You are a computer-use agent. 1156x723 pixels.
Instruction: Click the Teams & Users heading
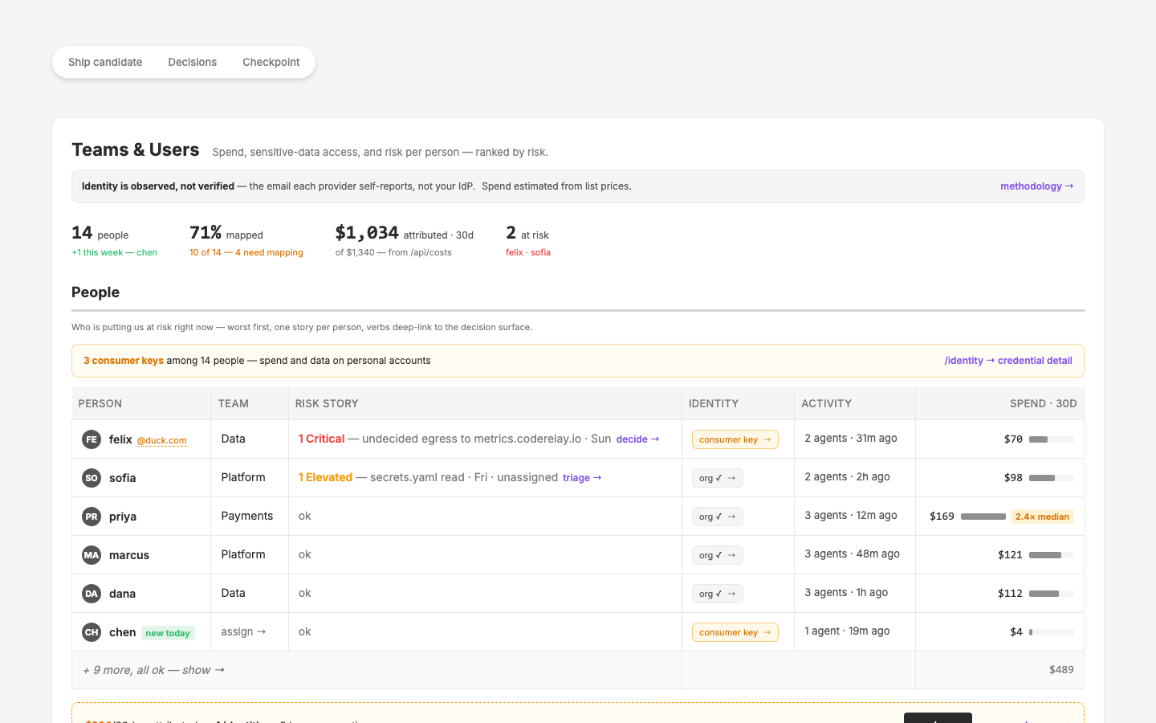pos(136,149)
